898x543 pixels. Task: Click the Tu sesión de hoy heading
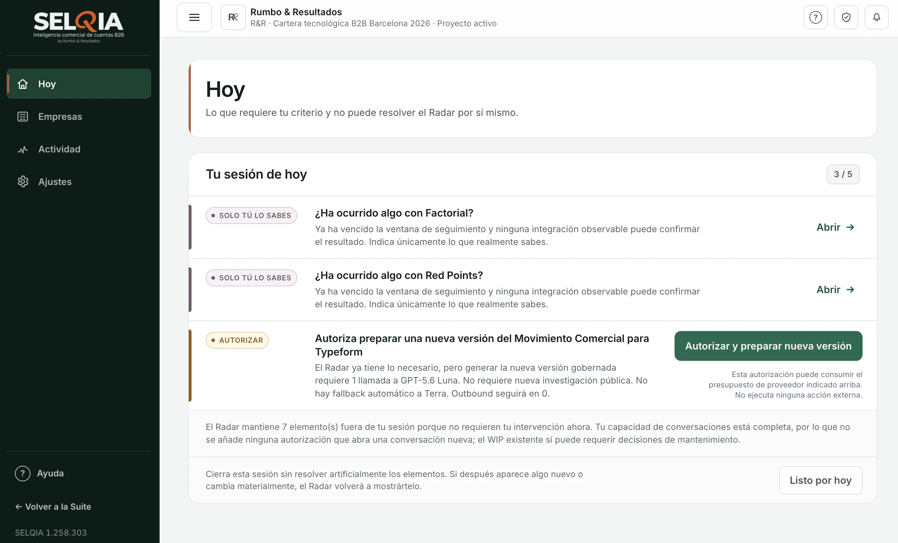tap(256, 174)
